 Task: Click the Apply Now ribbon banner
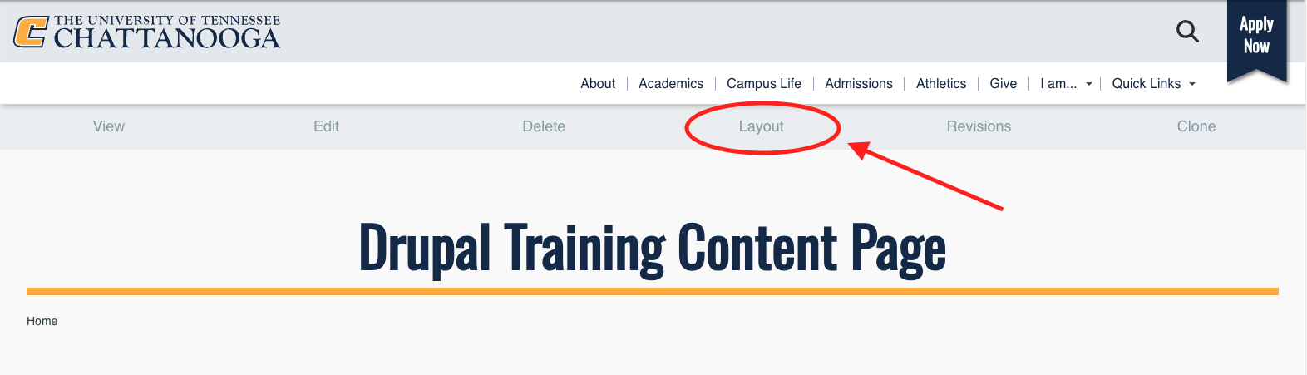coord(1256,36)
